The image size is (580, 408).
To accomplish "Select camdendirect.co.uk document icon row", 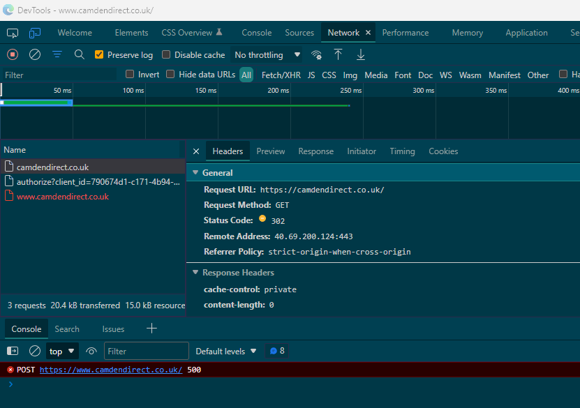I will pos(92,167).
